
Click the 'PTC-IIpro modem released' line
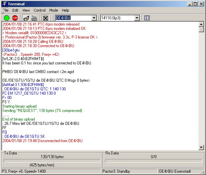click(x=41, y=24)
